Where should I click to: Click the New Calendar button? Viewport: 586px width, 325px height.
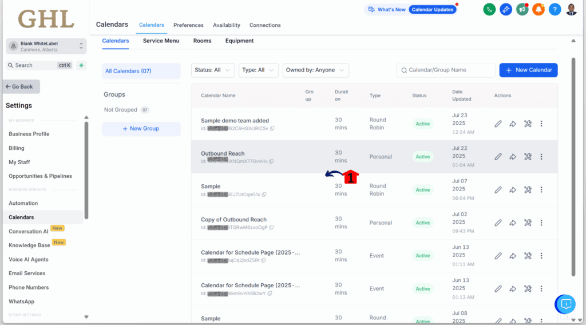click(x=528, y=70)
